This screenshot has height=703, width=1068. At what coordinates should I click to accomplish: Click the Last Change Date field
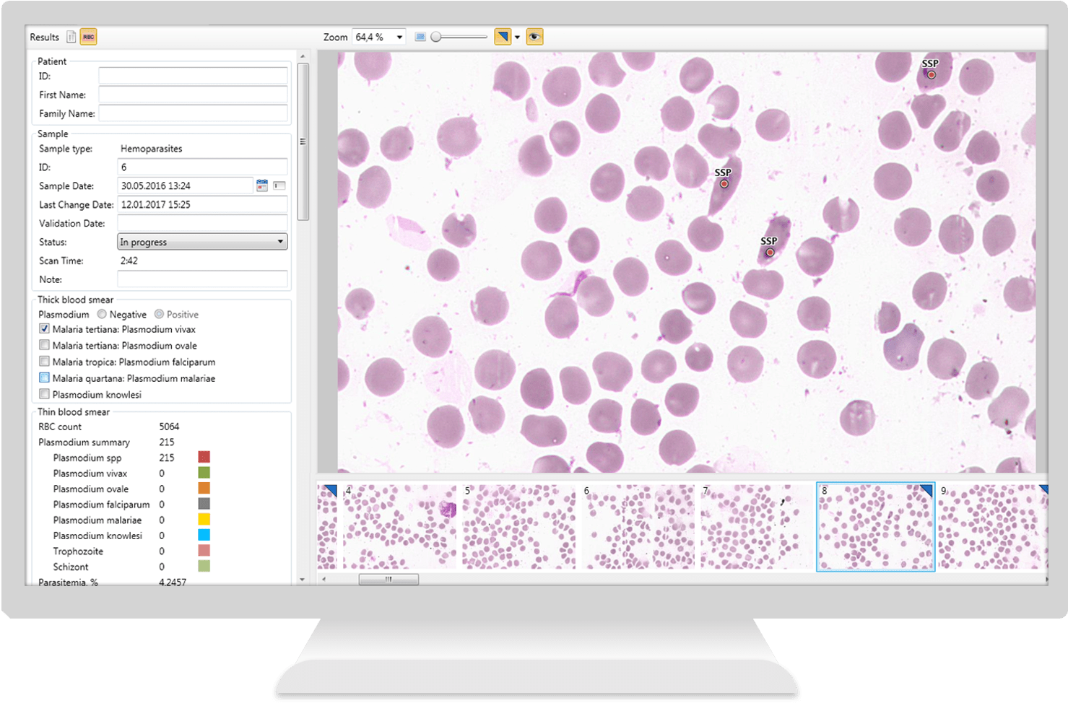[202, 205]
